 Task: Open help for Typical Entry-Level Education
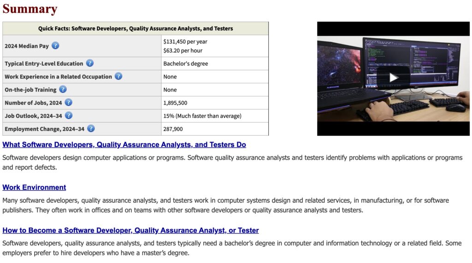(90, 63)
